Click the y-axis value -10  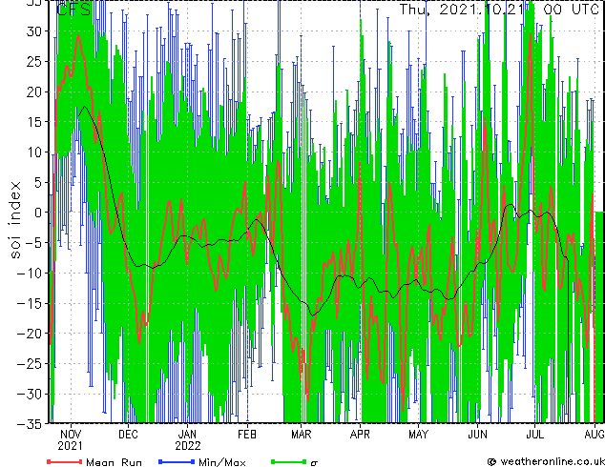[x=31, y=274]
